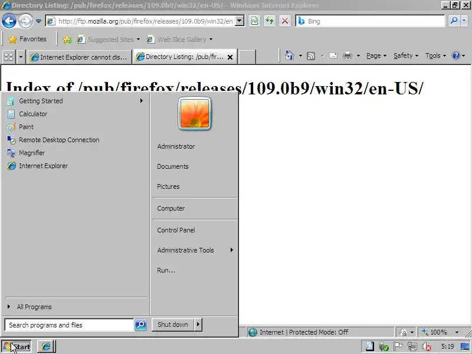This screenshot has height=354, width=472.
Task: Launch Magnifier from Start menu
Action: [75, 153]
